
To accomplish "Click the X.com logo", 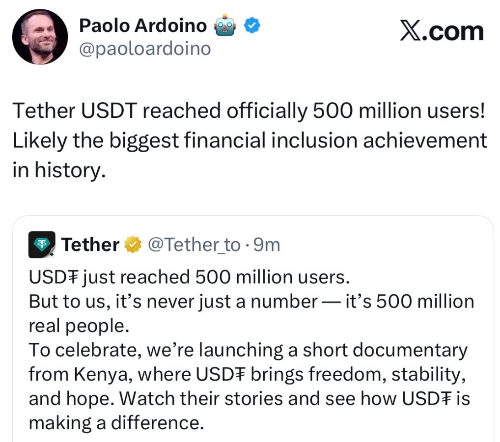I will [441, 31].
